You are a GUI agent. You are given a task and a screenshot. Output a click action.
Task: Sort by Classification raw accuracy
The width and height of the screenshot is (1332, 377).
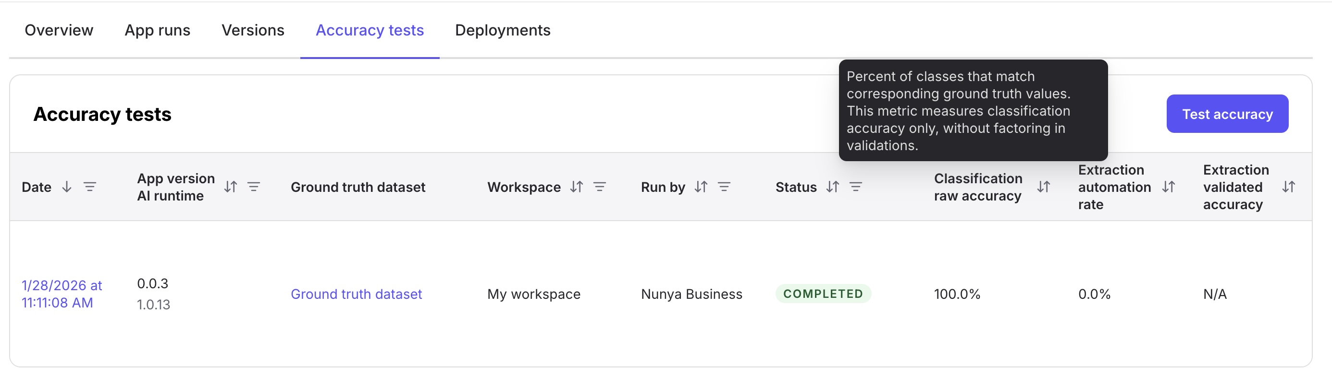pos(1044,187)
